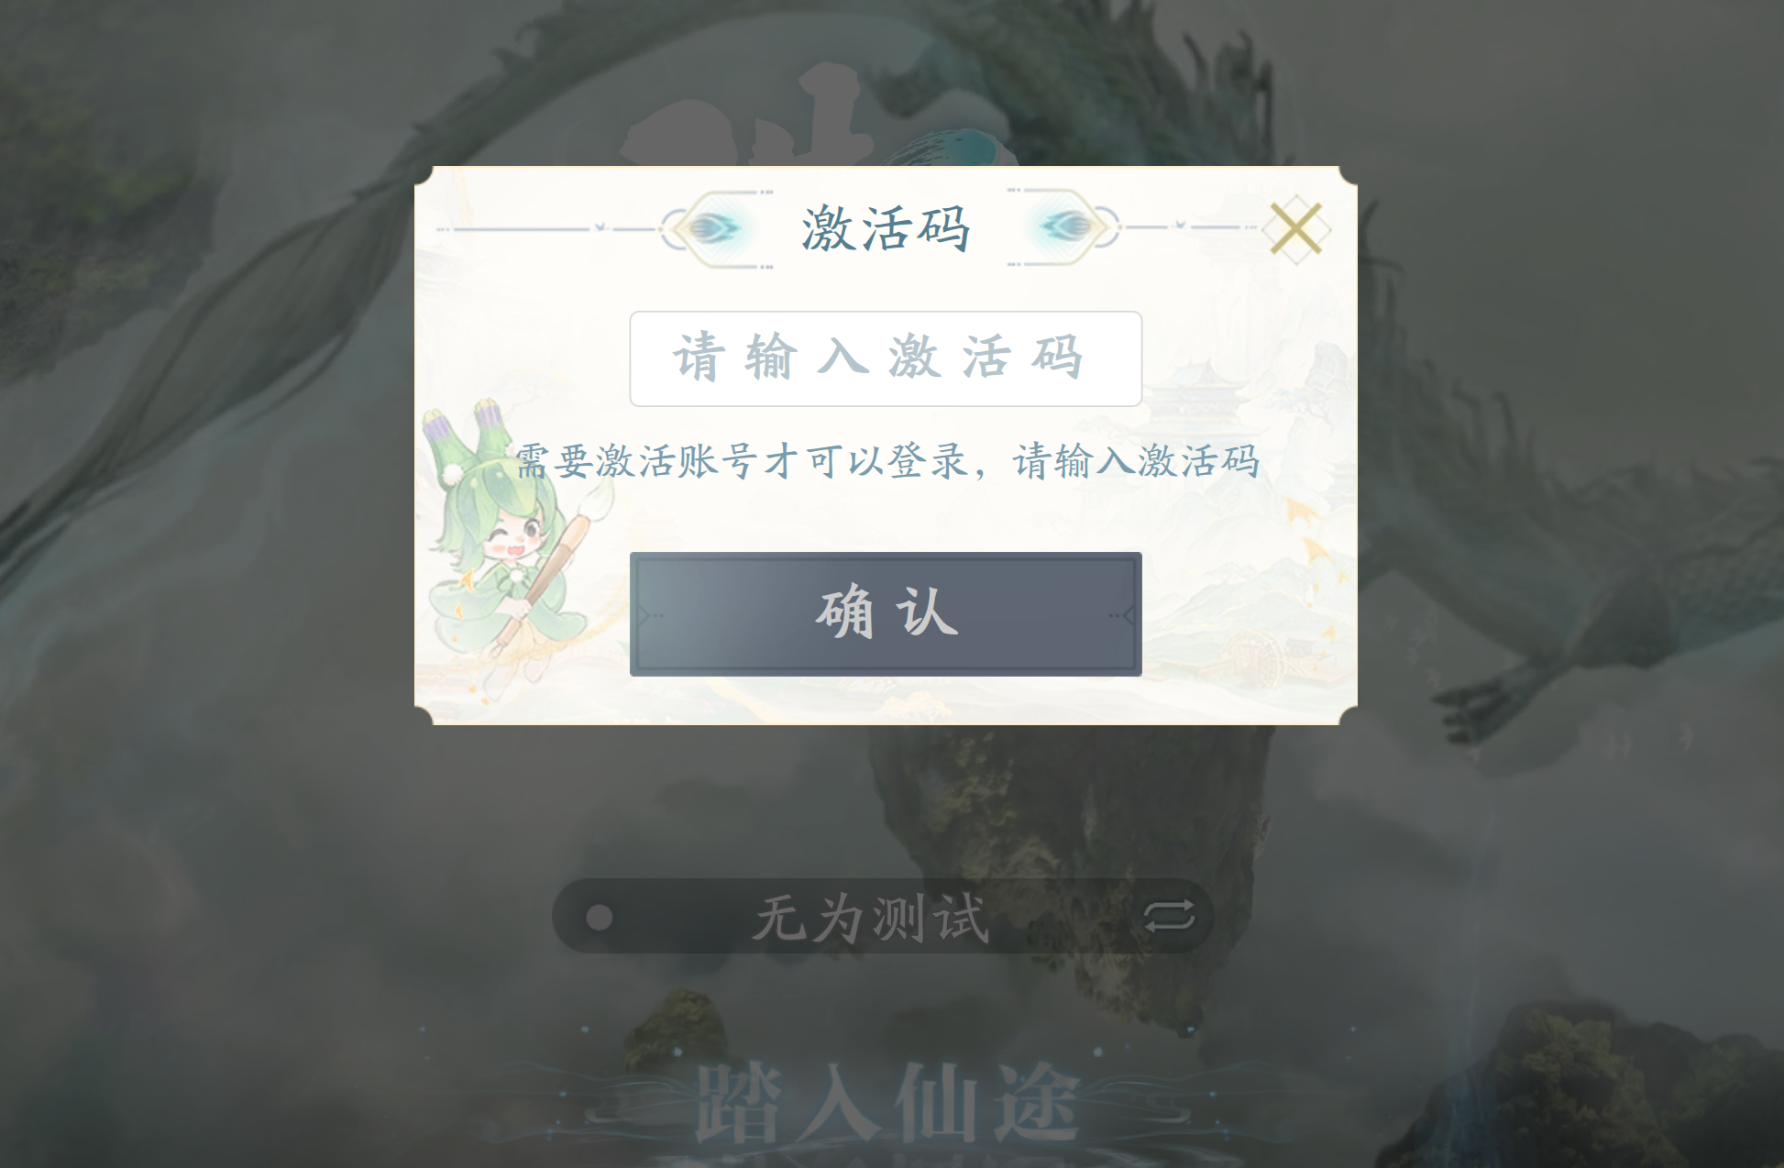1784x1168 pixels.
Task: Click the server status dot indicator
Action: point(600,917)
